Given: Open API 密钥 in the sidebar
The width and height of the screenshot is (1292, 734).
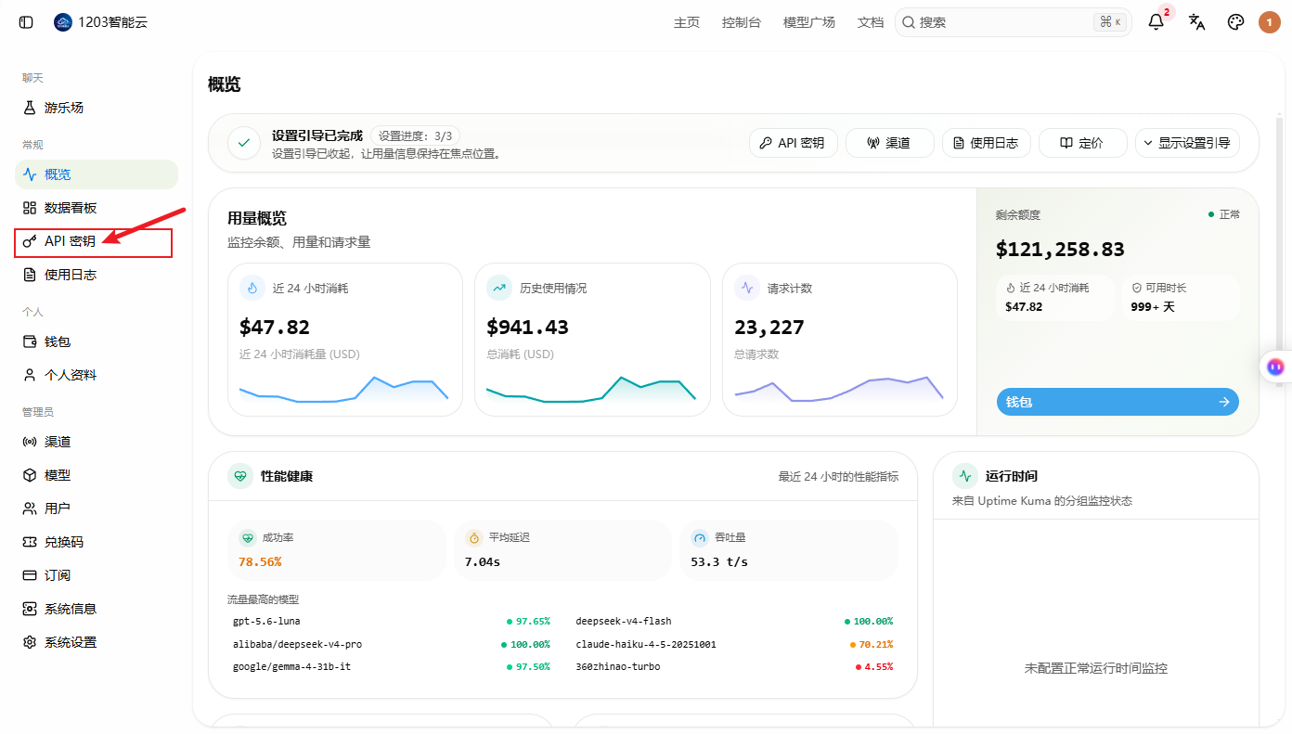Looking at the screenshot, I should tap(97, 241).
